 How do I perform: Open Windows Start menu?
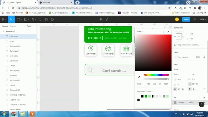pos(4,114)
